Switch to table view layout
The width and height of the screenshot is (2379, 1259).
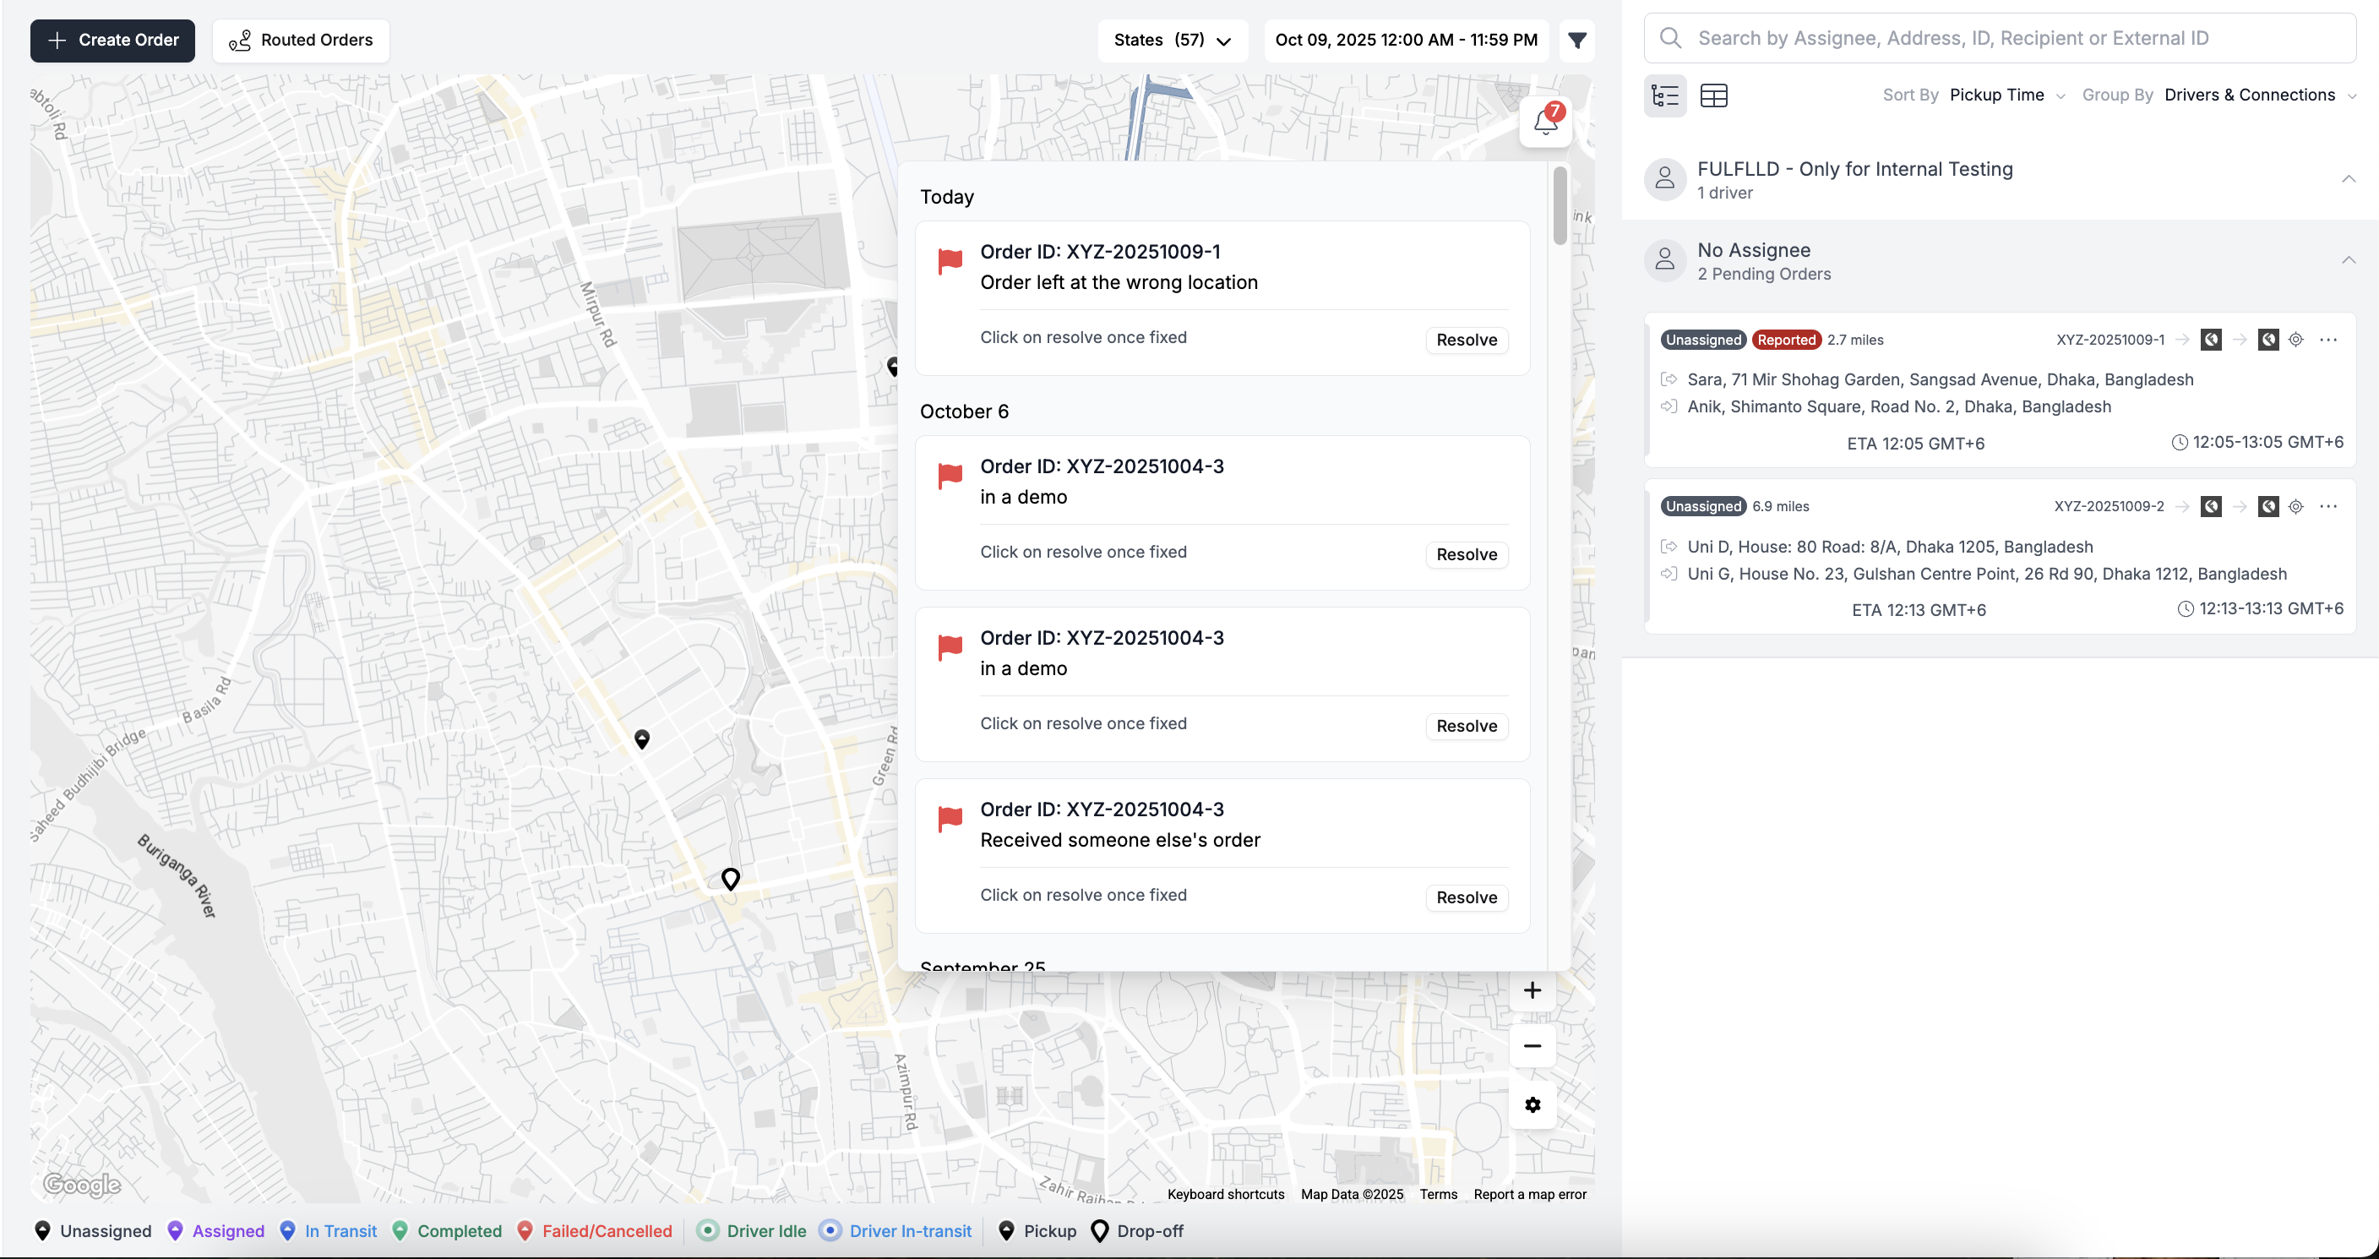(x=1713, y=95)
